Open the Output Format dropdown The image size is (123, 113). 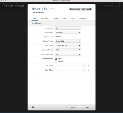tap(68, 41)
